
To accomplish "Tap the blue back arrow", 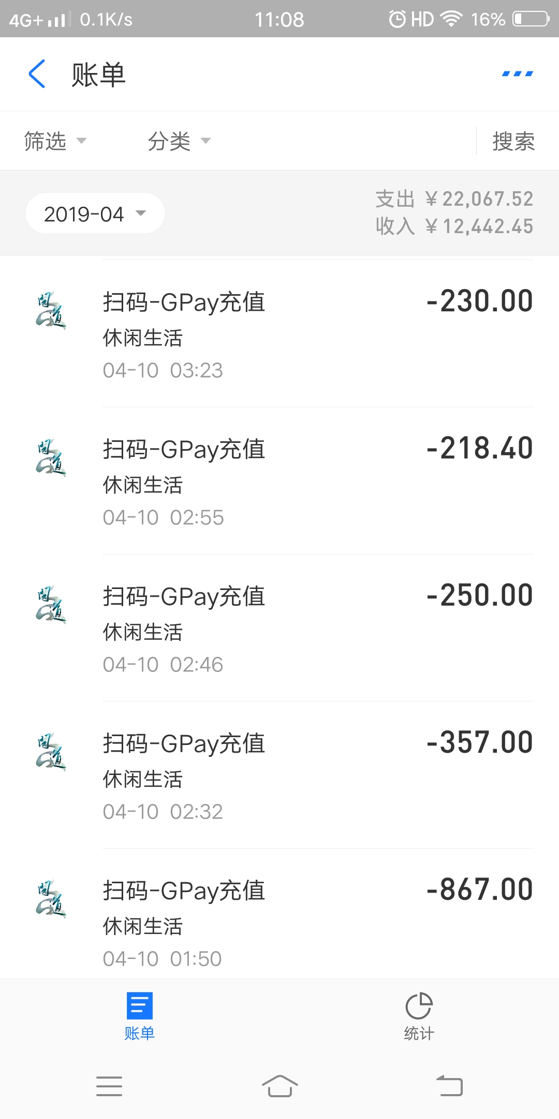I will point(37,74).
